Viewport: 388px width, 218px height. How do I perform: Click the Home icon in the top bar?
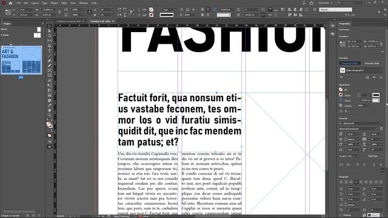click(10, 3)
